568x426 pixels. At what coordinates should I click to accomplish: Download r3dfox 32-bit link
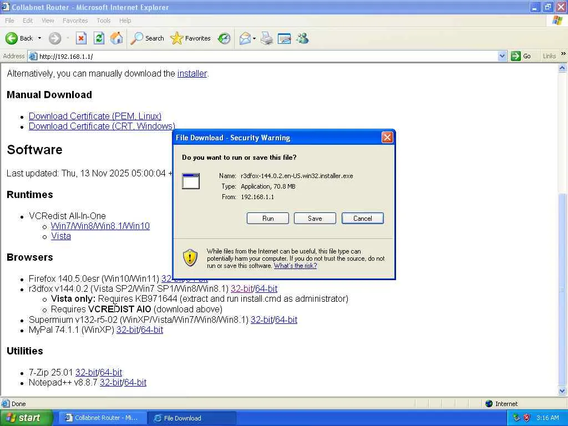pyautogui.click(x=242, y=288)
